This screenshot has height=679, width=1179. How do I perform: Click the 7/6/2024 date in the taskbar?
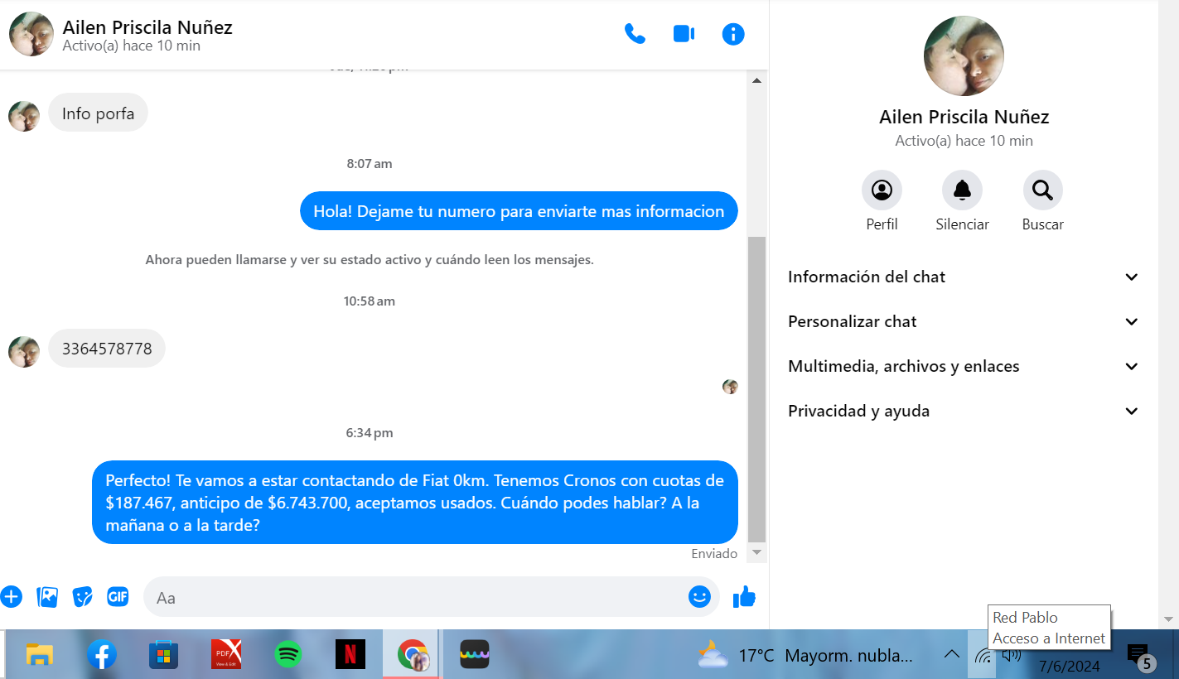pos(1069,665)
